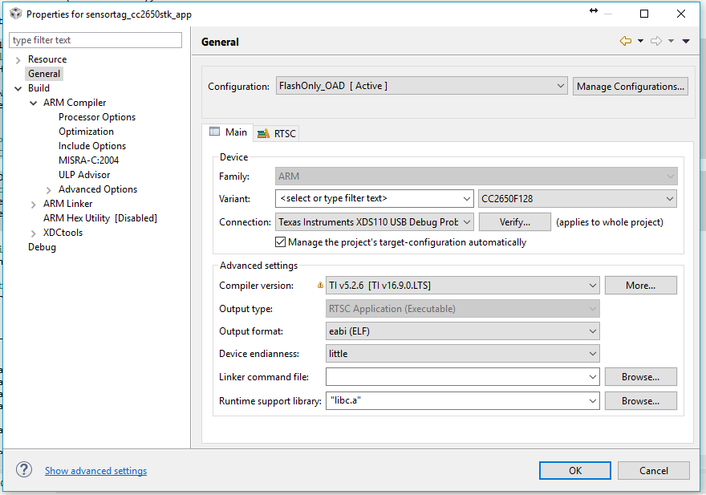The height and width of the screenshot is (495, 706).
Task: Switch to the Main tab
Action: click(228, 132)
